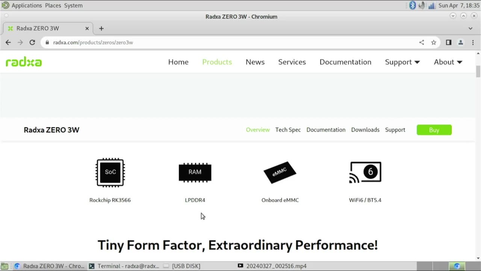This screenshot has width=481, height=271.
Task: Click the WiFi 6 icon
Action: pos(365,172)
